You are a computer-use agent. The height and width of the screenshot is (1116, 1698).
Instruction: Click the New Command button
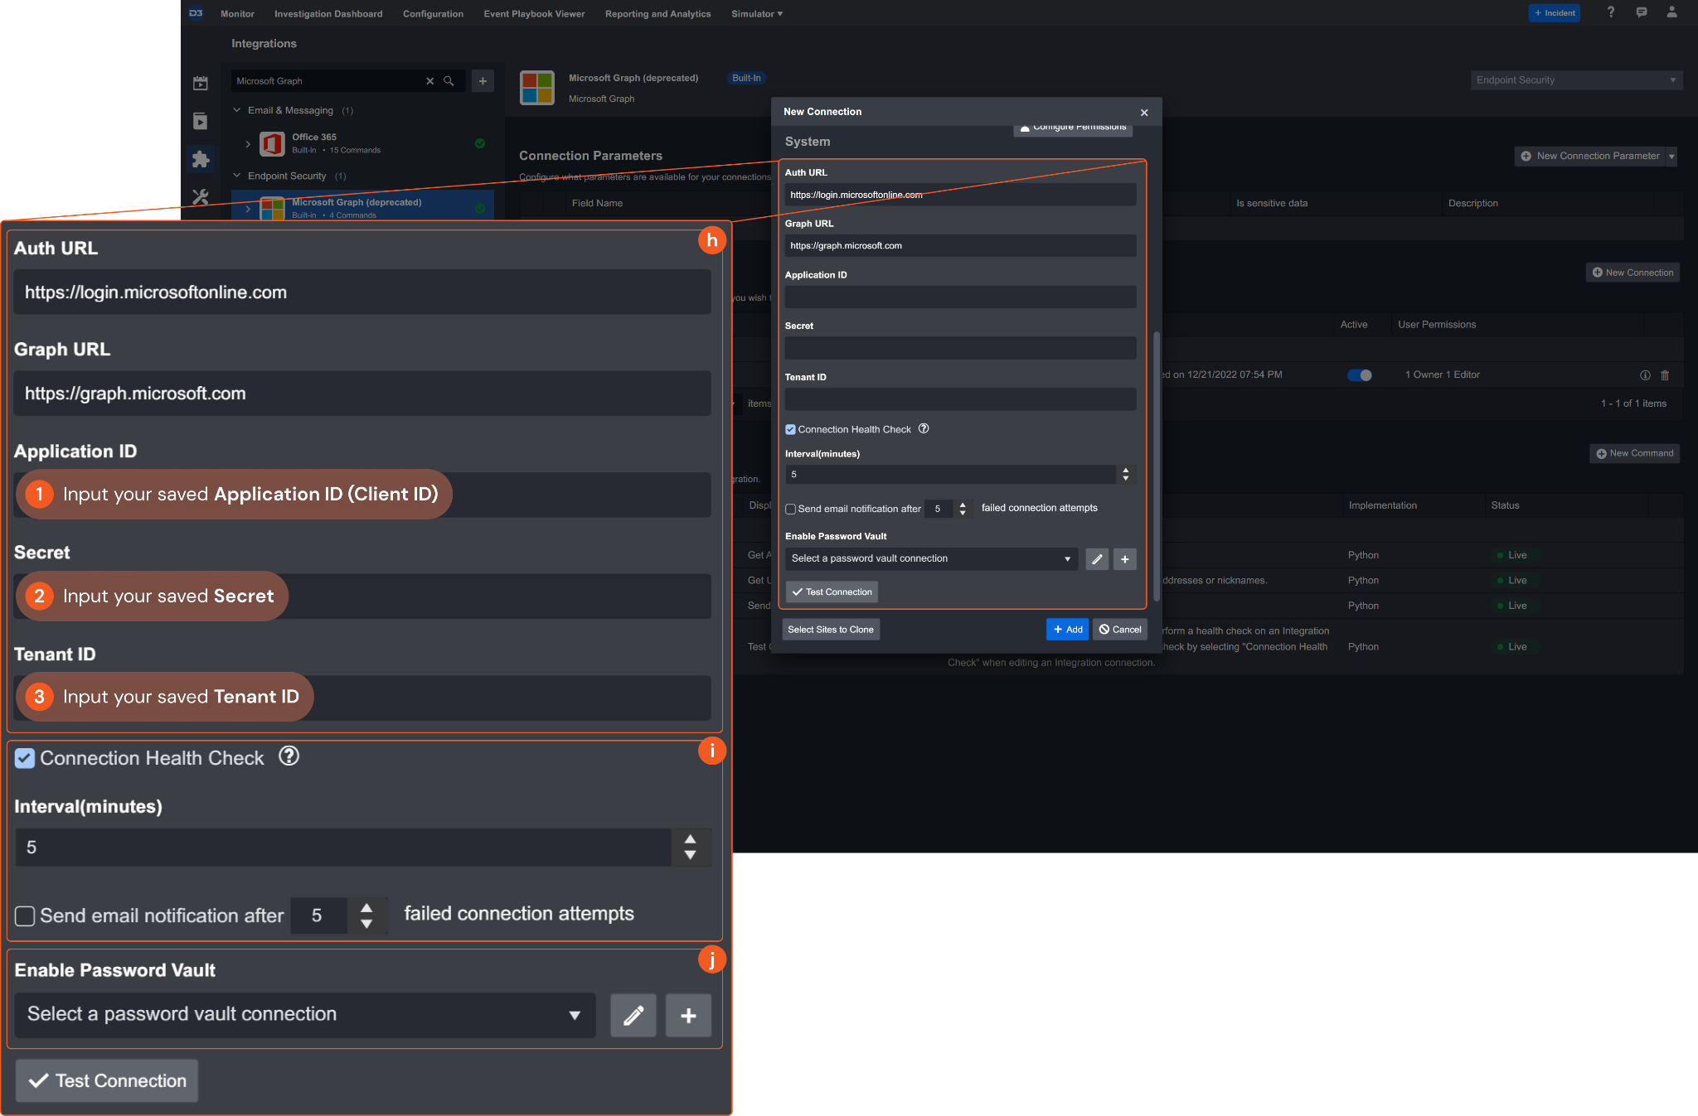(1635, 453)
